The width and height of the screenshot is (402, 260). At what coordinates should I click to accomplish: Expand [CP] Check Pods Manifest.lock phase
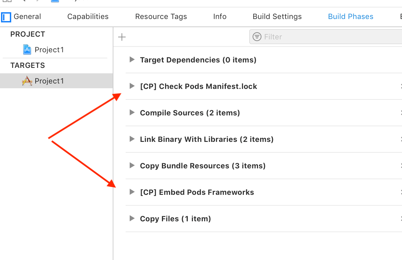pyautogui.click(x=132, y=86)
